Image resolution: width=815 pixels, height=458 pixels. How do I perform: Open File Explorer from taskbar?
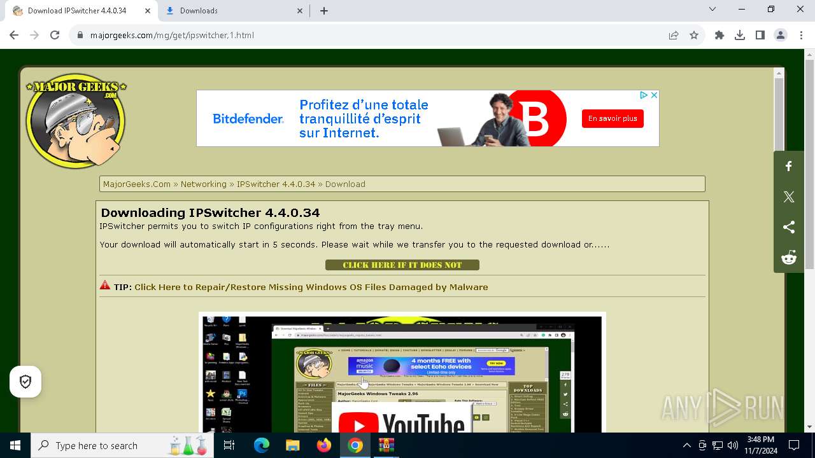[x=292, y=445]
